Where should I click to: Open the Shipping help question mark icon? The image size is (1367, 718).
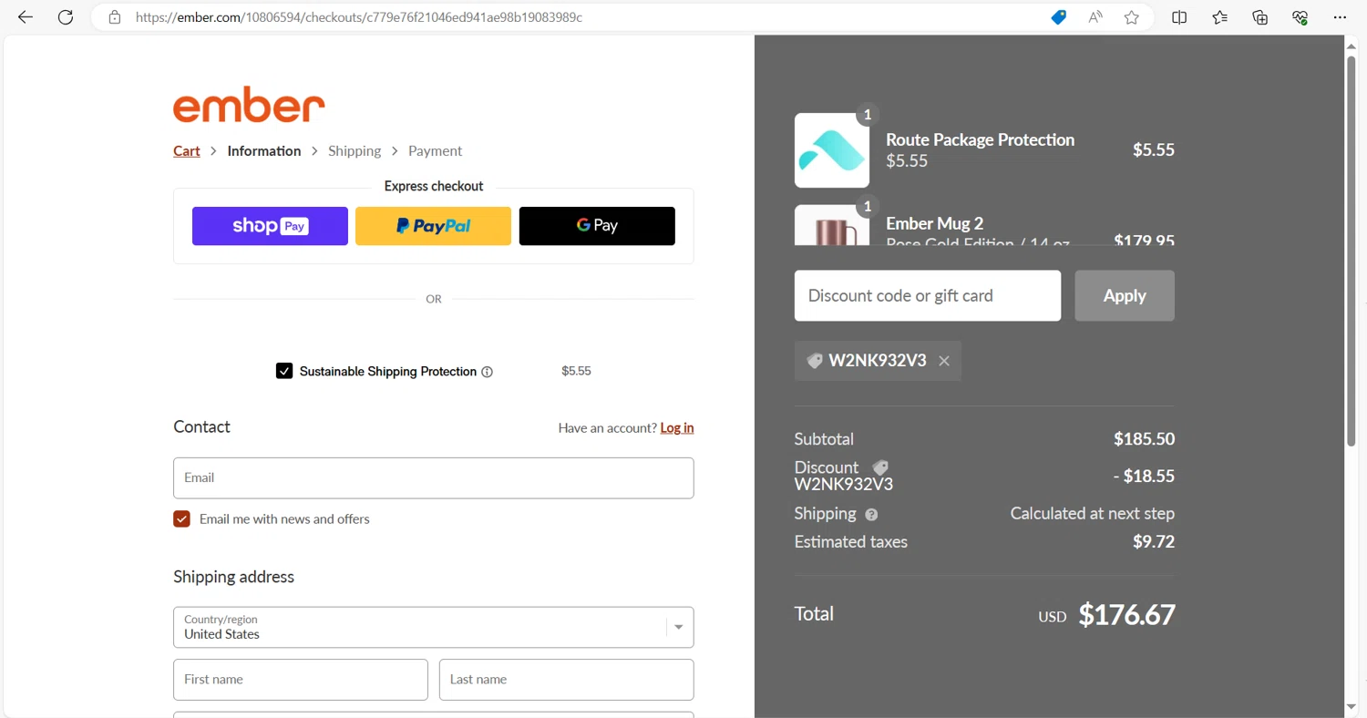coord(871,515)
